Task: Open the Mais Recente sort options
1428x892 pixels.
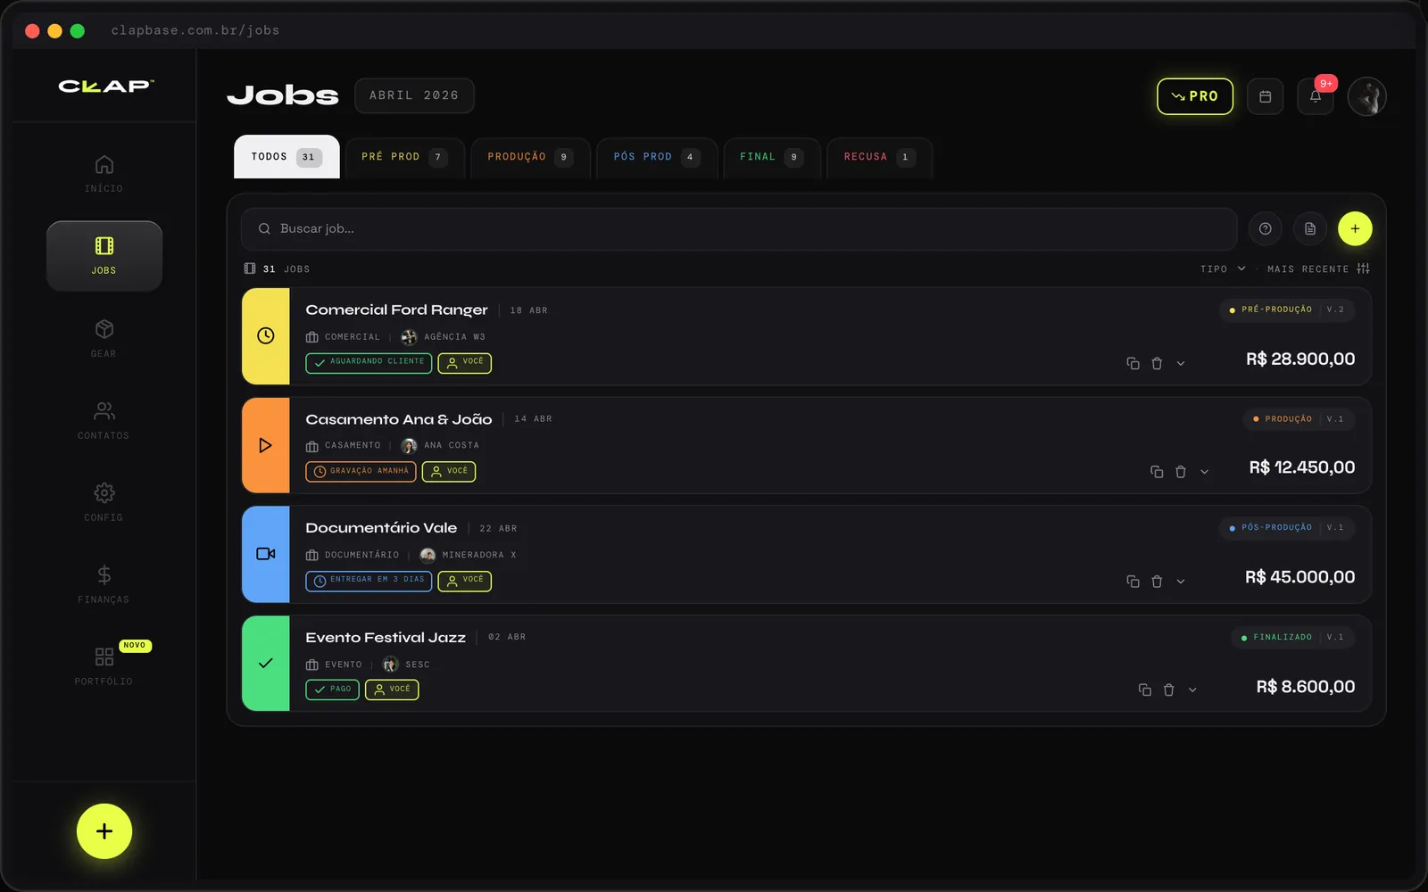Action: pyautogui.click(x=1317, y=268)
